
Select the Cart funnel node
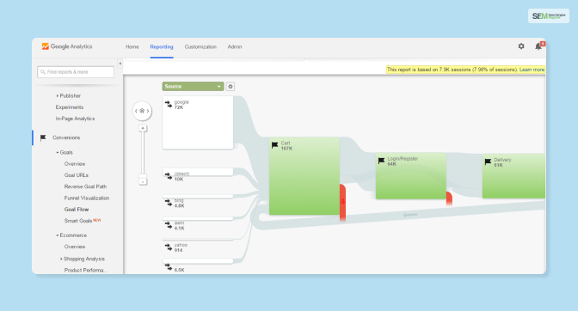(x=304, y=176)
